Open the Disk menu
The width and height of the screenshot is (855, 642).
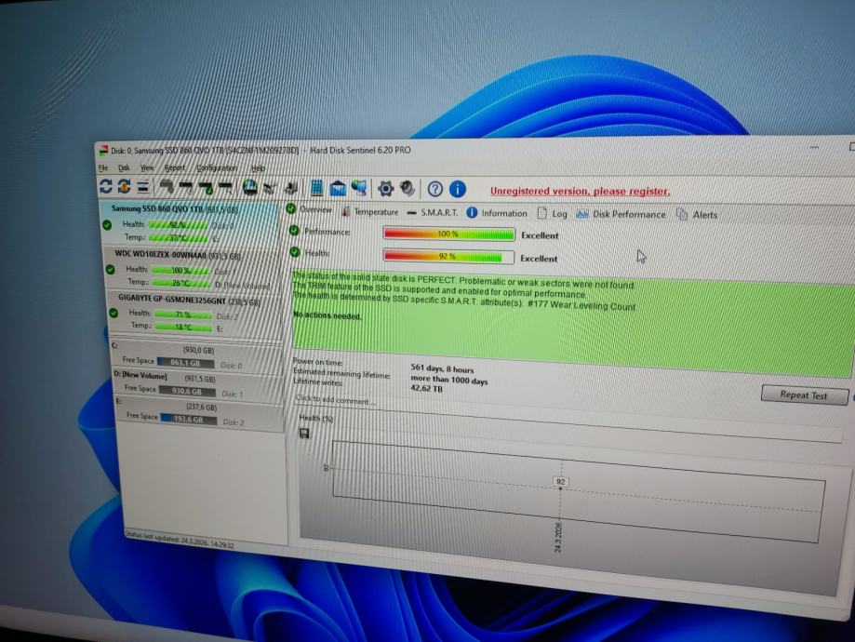pos(125,168)
